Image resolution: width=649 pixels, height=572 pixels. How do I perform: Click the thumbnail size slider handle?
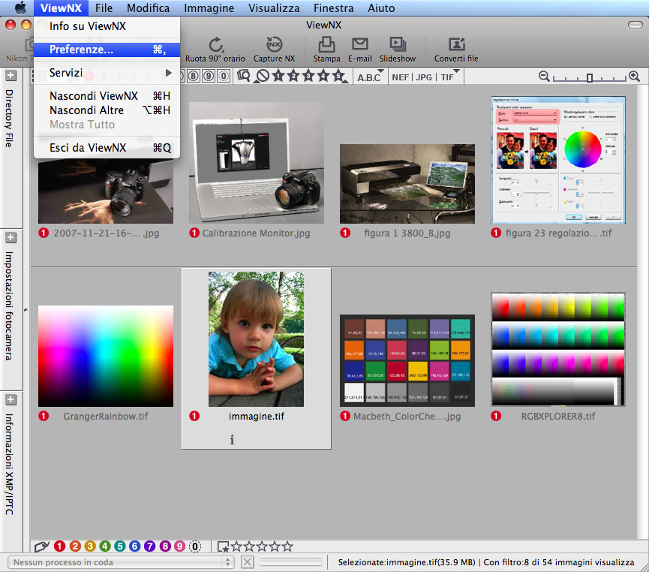[590, 77]
